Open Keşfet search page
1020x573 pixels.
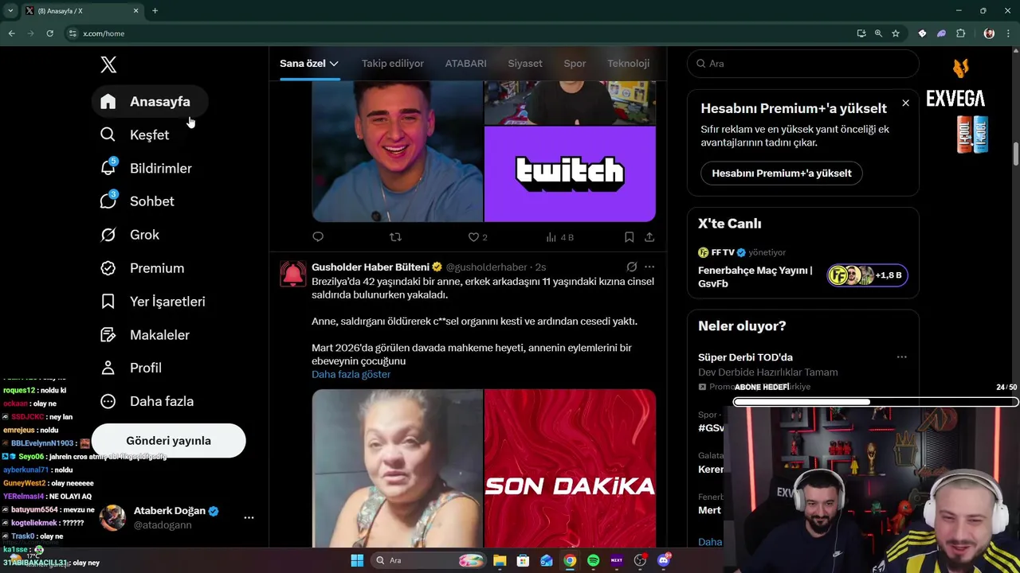click(135, 134)
